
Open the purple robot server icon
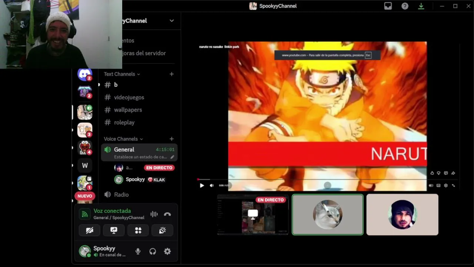(x=85, y=91)
